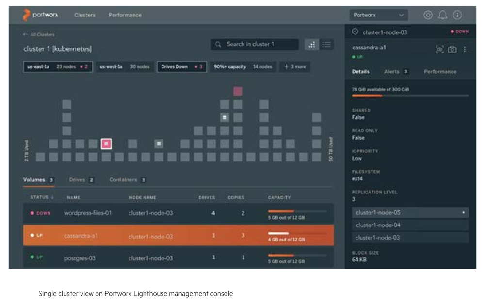Click the CAPACITY column header
The width and height of the screenshot is (485, 305).
[279, 197]
